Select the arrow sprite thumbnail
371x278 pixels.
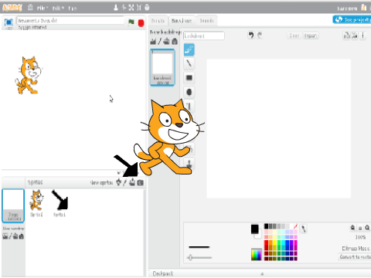click(60, 203)
